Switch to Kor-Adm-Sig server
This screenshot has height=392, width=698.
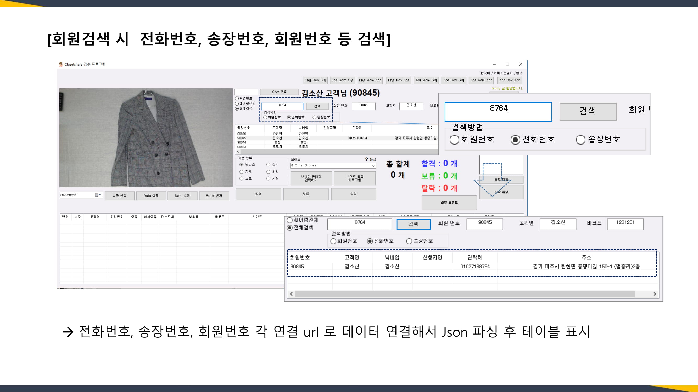pyautogui.click(x=426, y=80)
